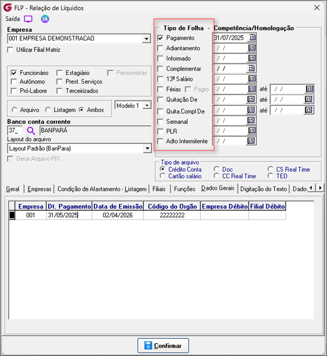Select the Doc file type
The height and width of the screenshot is (356, 327).
216,169
